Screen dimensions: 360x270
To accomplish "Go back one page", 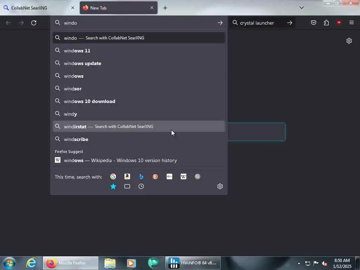I will pyautogui.click(x=8, y=23).
